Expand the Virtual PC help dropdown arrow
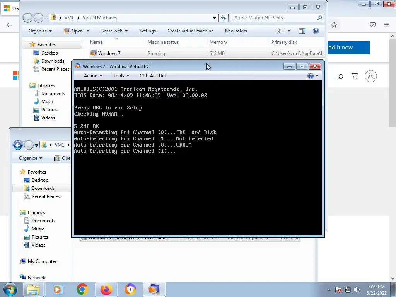This screenshot has width=396, height=297. click(317, 76)
